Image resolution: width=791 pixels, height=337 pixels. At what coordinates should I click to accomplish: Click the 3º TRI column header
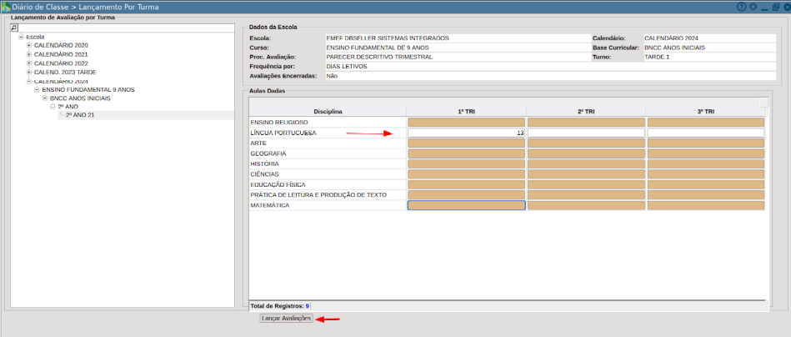pos(704,112)
